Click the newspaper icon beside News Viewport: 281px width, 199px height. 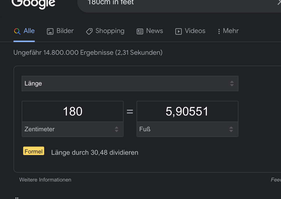(x=140, y=31)
